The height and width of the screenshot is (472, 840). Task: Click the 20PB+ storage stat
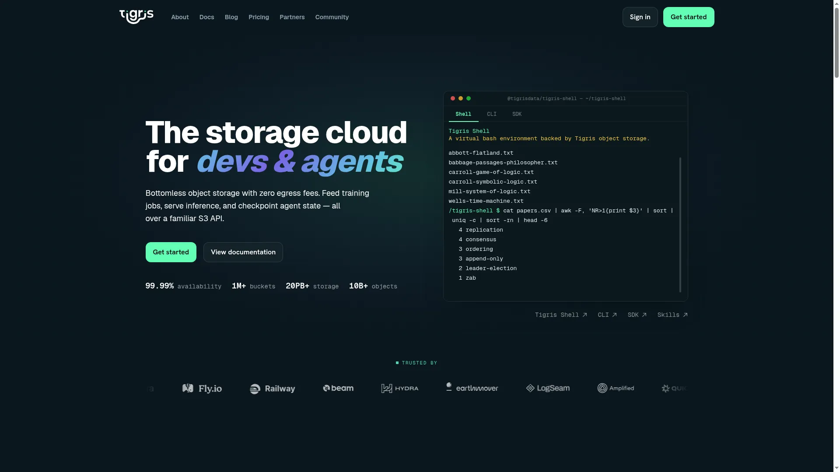pyautogui.click(x=312, y=286)
